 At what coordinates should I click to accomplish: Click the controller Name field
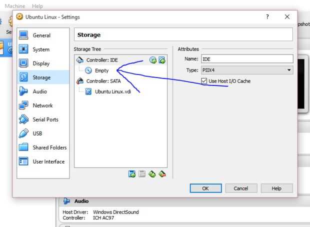pyautogui.click(x=247, y=59)
